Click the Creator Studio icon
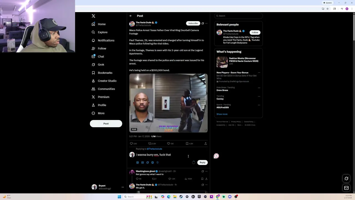 93,81
